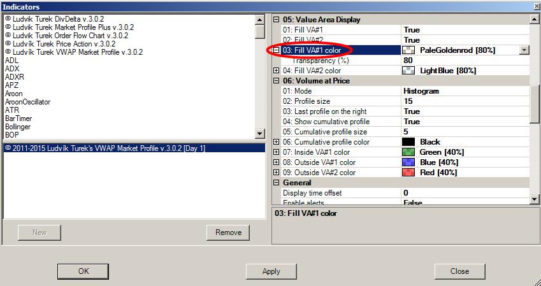Viewport: 541px width, 286px height.
Task: Collapse the 06: Volume at Price section
Action: pyautogui.click(x=276, y=81)
